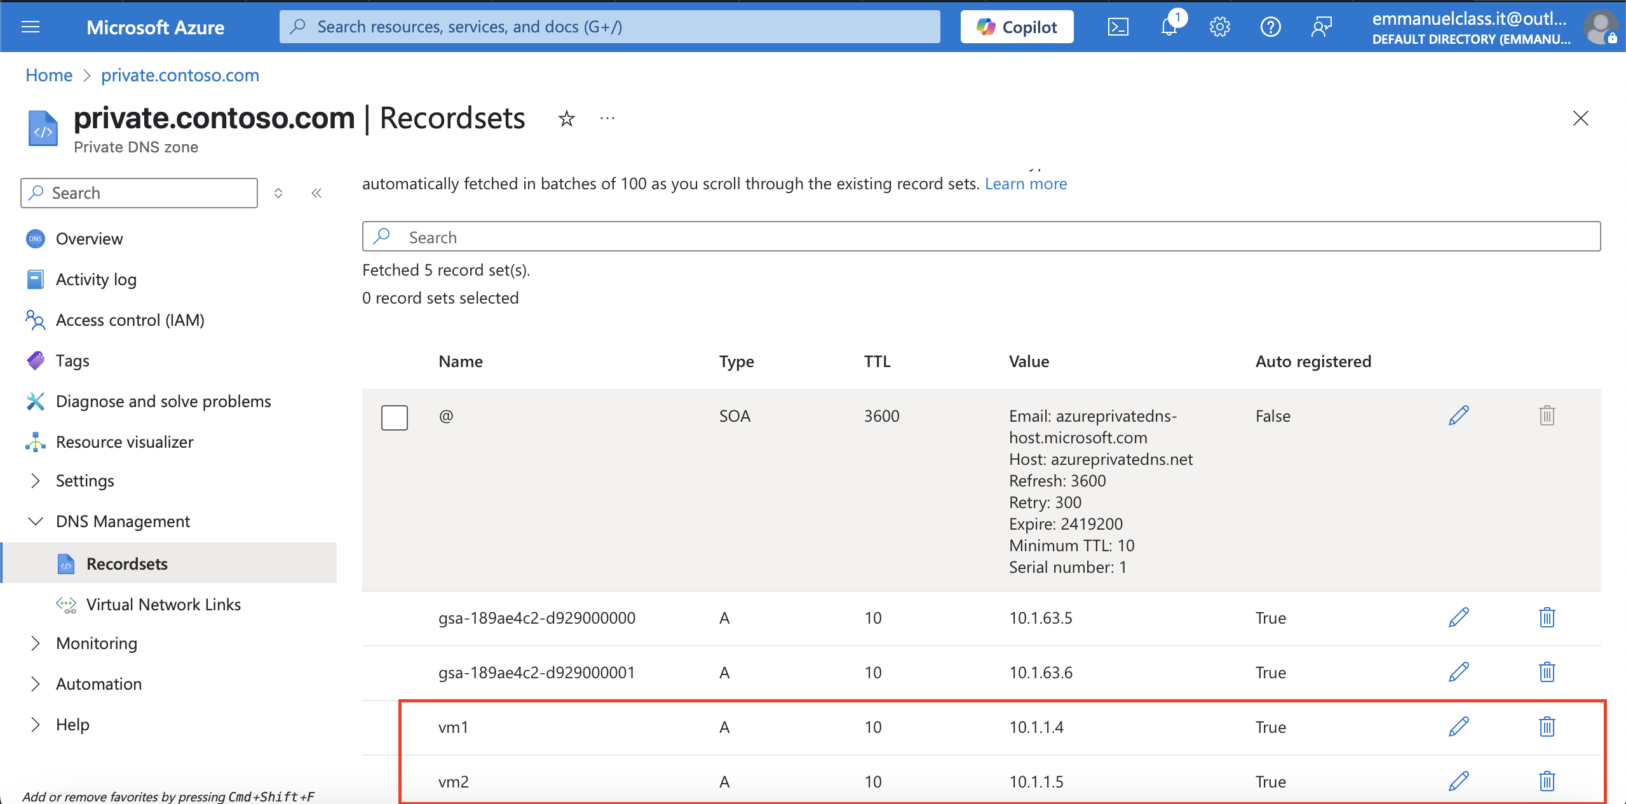Click the Microsoft Azure logo text
This screenshot has height=804, width=1626.
point(155,27)
